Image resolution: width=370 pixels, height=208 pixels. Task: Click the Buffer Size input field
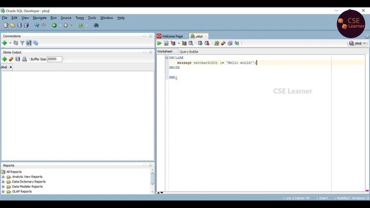coord(54,59)
